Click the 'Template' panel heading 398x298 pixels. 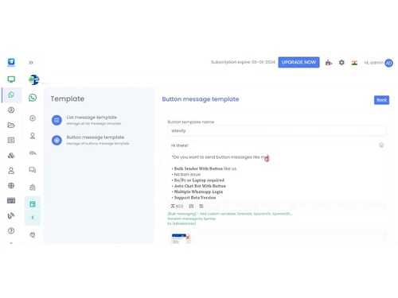tap(68, 99)
